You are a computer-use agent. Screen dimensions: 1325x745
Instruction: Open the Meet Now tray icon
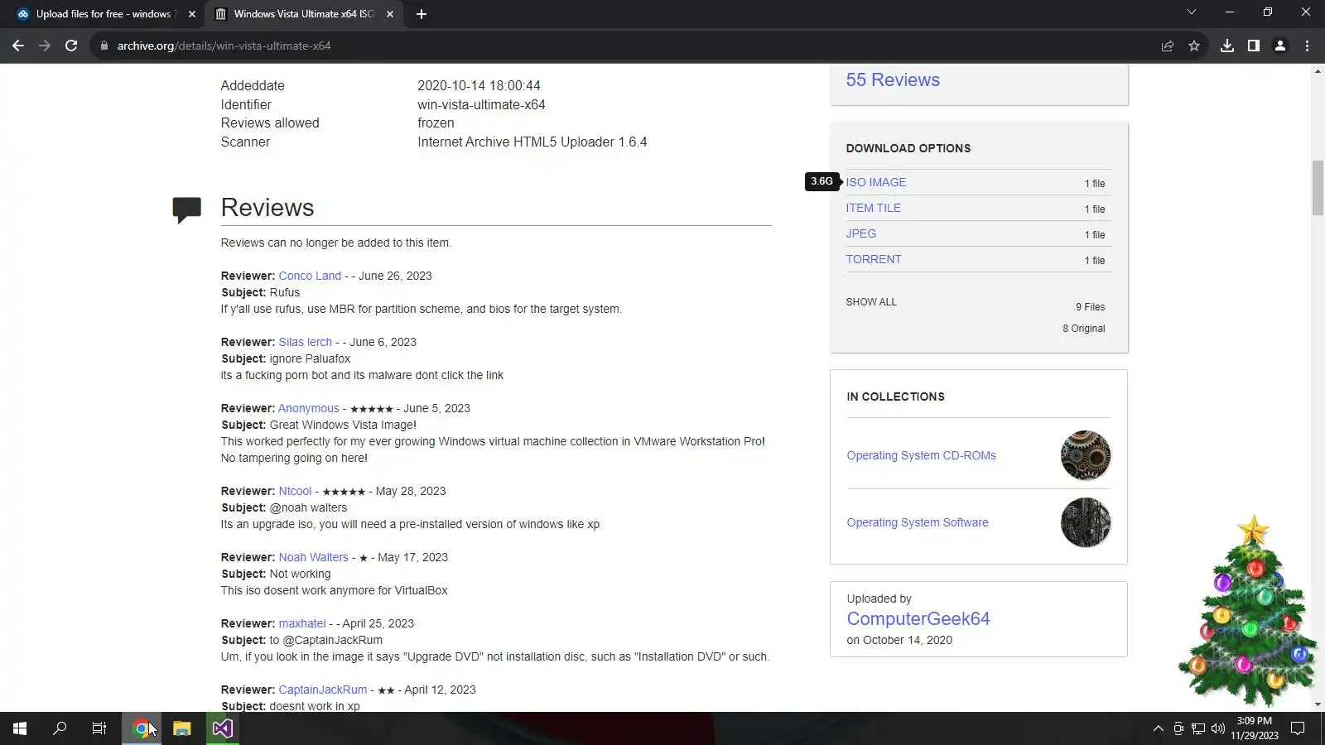pyautogui.click(x=1178, y=728)
